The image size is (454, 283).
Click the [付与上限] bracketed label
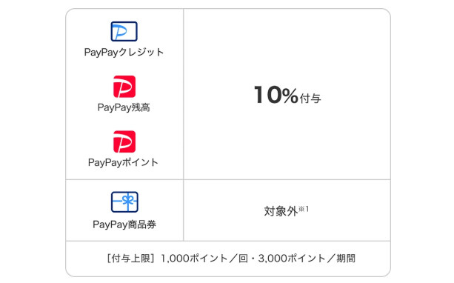[130, 258]
